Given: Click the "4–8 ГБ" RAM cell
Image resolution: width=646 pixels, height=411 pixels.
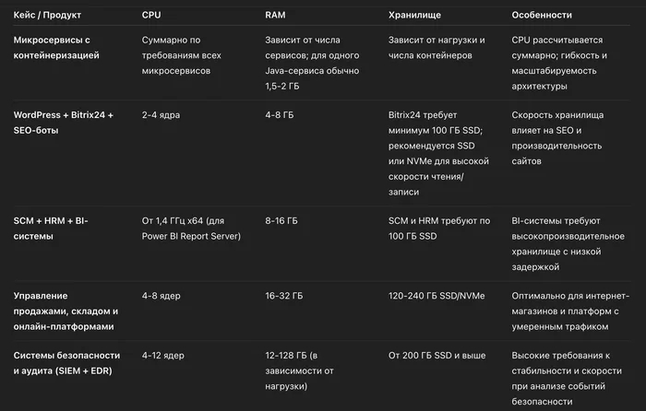Looking at the screenshot, I should (281, 115).
